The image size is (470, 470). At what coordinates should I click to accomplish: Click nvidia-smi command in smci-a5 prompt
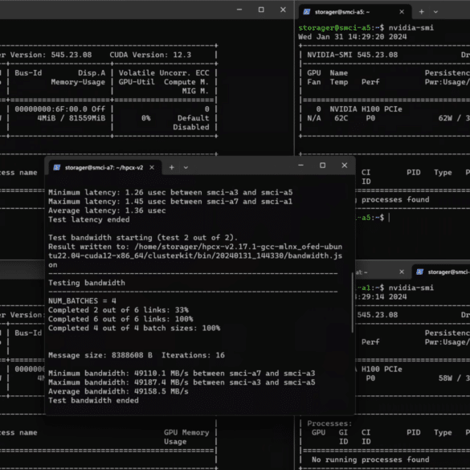click(x=411, y=27)
